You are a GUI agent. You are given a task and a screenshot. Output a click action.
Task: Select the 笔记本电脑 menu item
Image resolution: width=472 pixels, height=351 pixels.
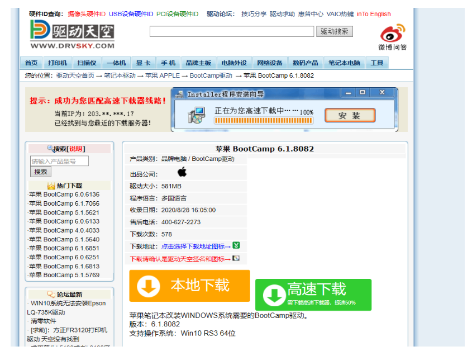click(344, 63)
